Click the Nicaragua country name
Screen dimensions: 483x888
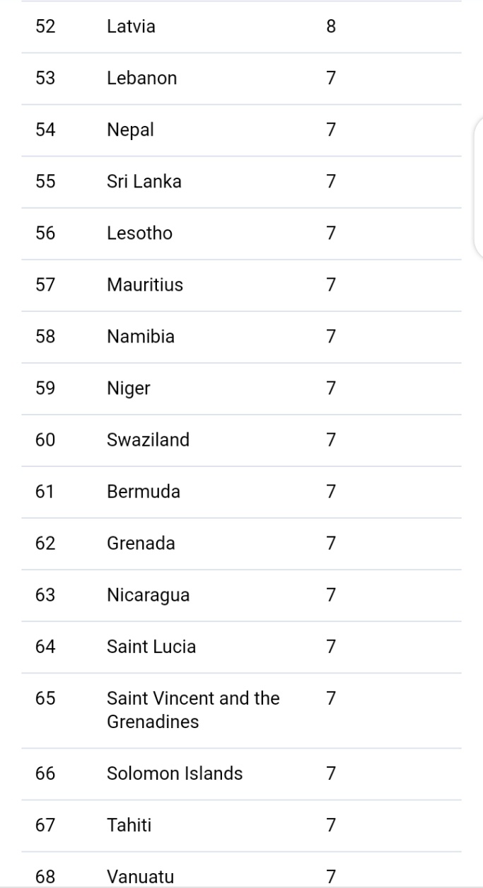[x=148, y=595]
